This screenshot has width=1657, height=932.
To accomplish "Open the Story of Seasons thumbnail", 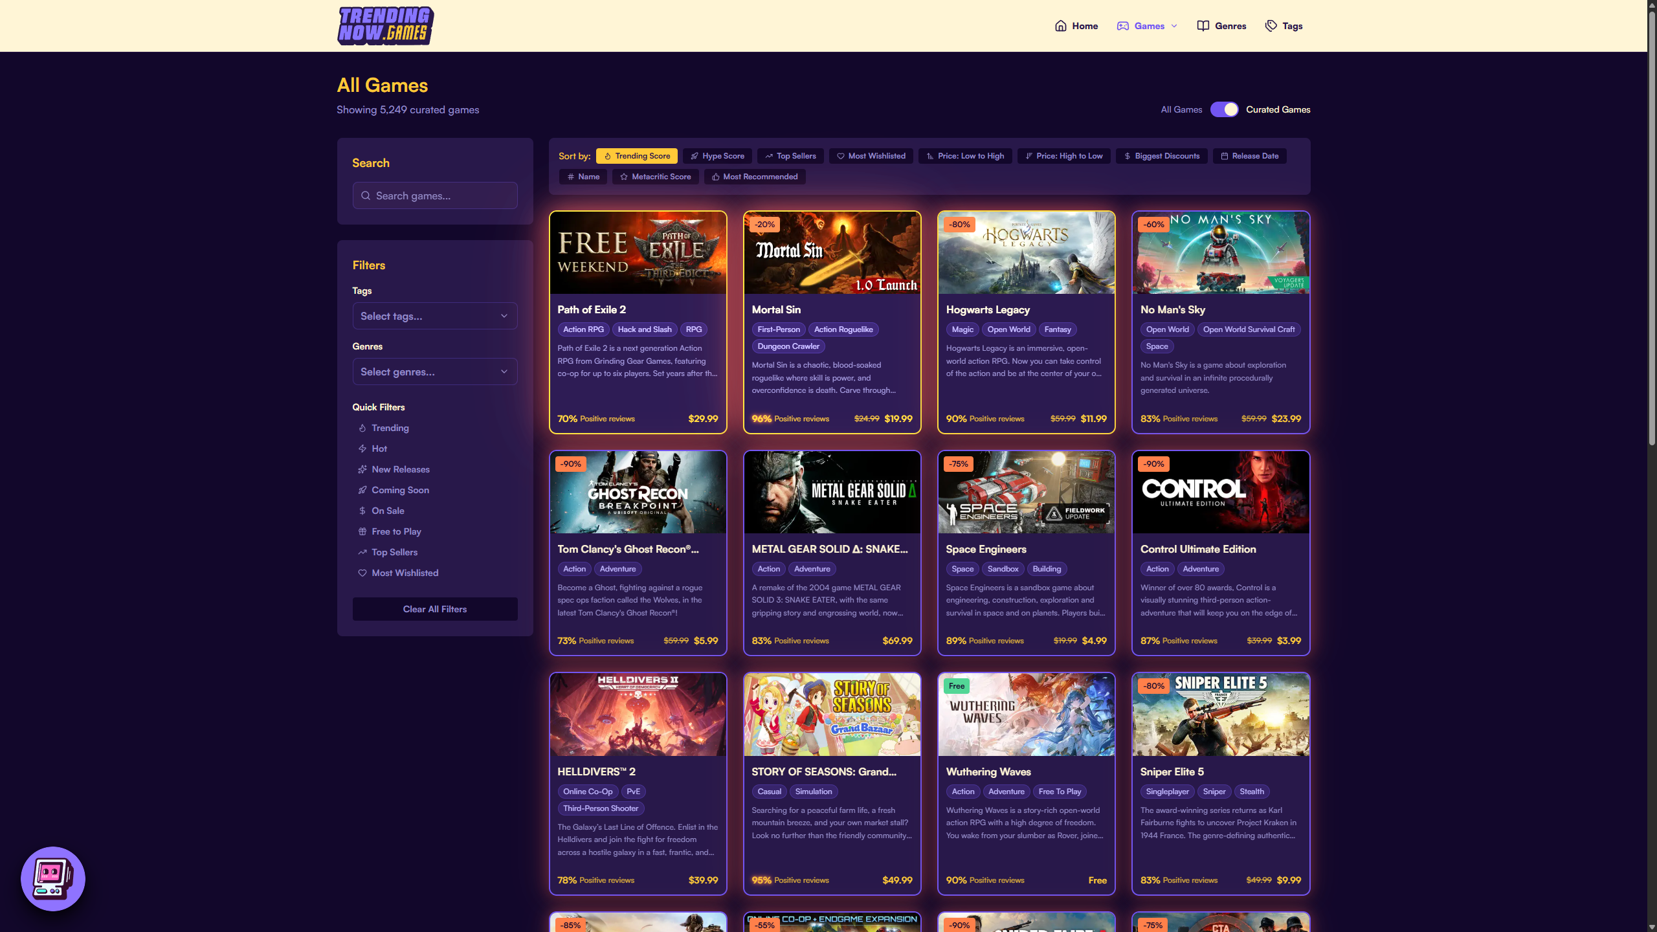I will [x=832, y=715].
